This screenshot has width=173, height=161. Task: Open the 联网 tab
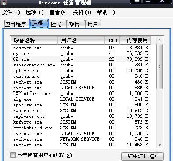pyautogui.click(x=76, y=24)
